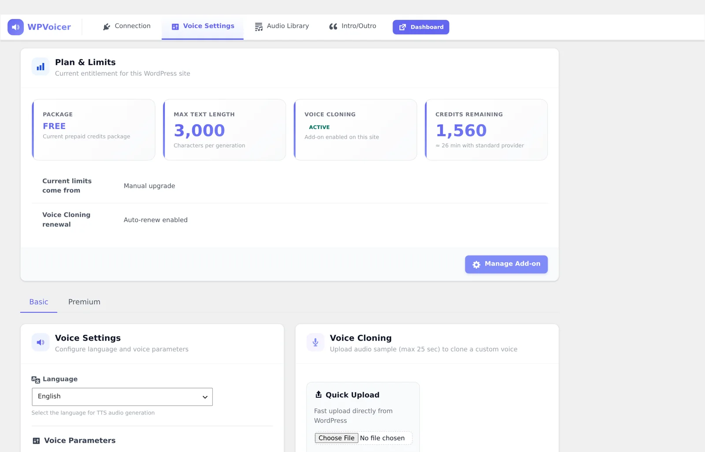
Task: Click the 'Add-on enabled on this site' caption
Action: pos(341,137)
